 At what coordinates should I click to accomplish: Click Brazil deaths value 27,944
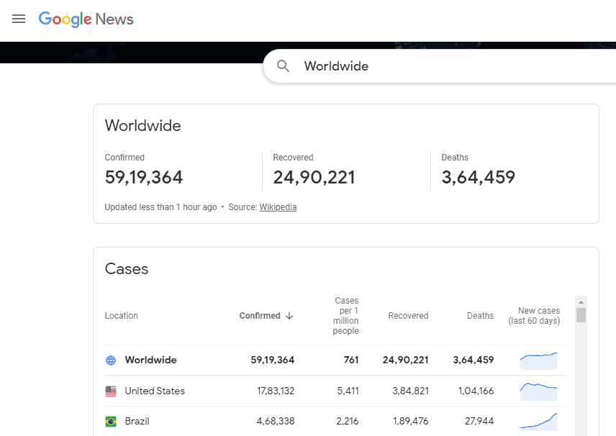pyautogui.click(x=479, y=421)
